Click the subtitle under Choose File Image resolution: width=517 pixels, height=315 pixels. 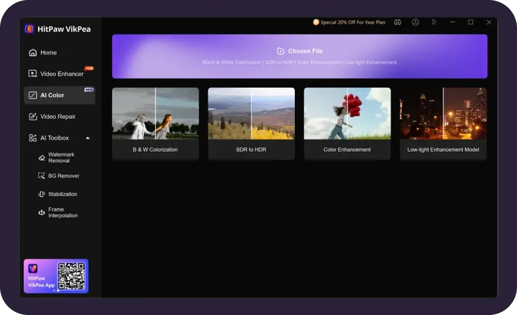[x=300, y=62]
